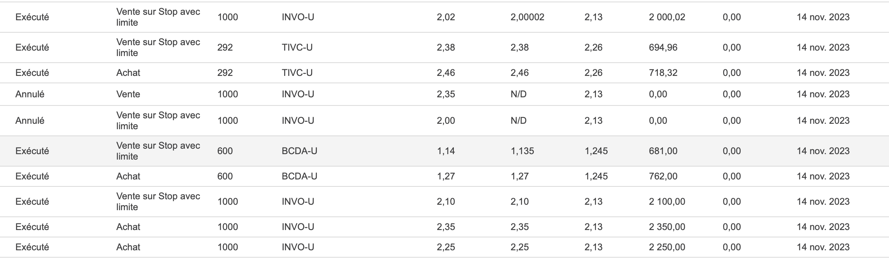Select the 2 250,00 amount cell
Viewport: 889px width, 260px height.
coord(667,247)
